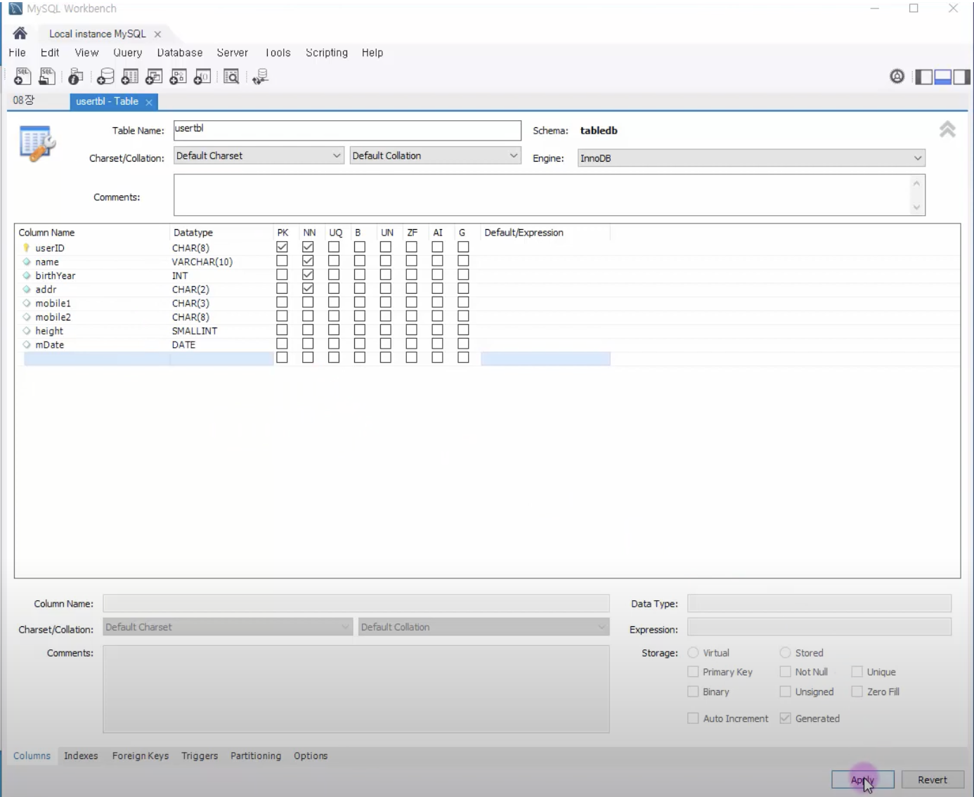Click the key icon beside userID
This screenshot has width=974, height=797.
27,247
